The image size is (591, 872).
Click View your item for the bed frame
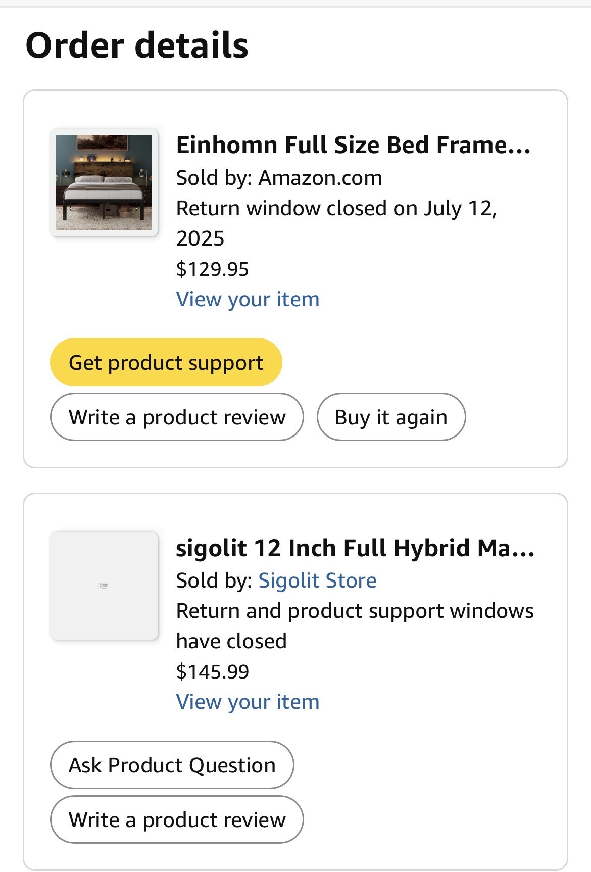coord(248,299)
